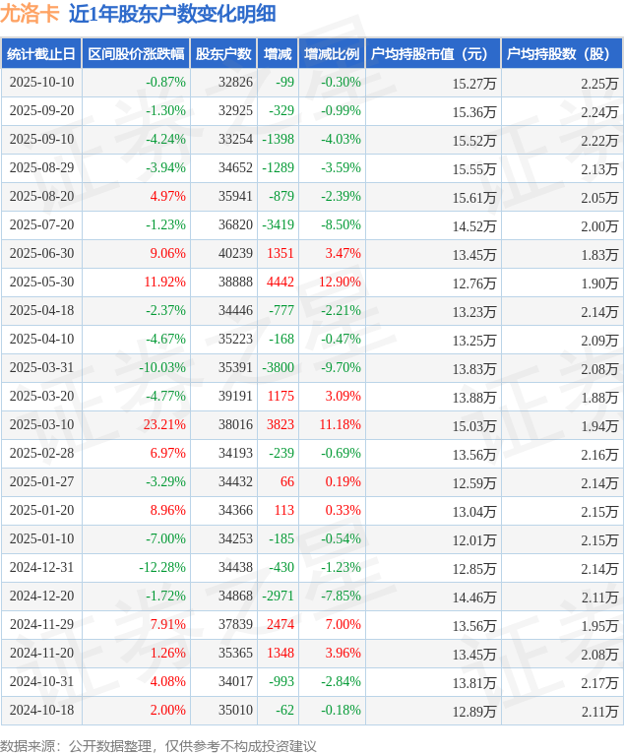Image resolution: width=624 pixels, height=755 pixels.
Task: Click the 户均持股市值（元） column header
Action: point(433,54)
